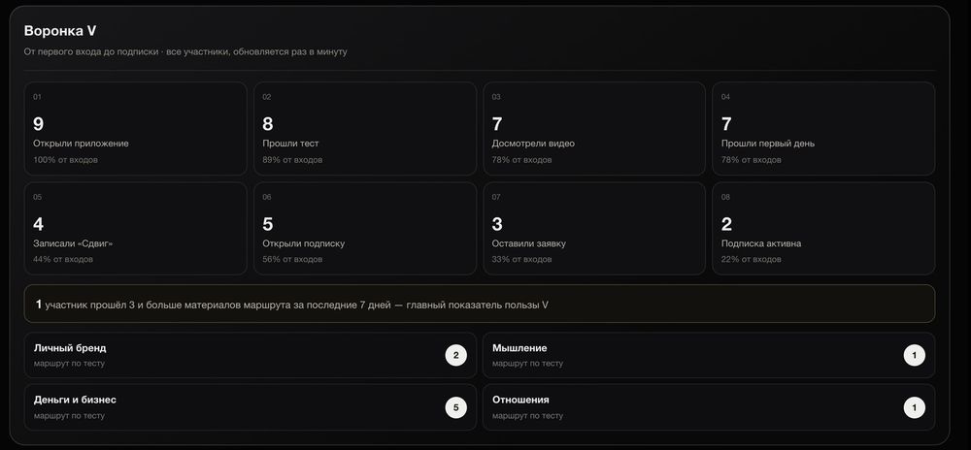Viewport: 971px width, 450px height.
Task: Click the count badge 1 on Мышление
Action: coord(914,355)
